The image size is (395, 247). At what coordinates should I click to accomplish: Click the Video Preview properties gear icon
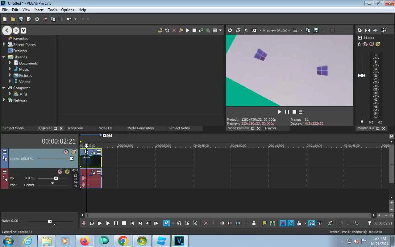(x=230, y=30)
